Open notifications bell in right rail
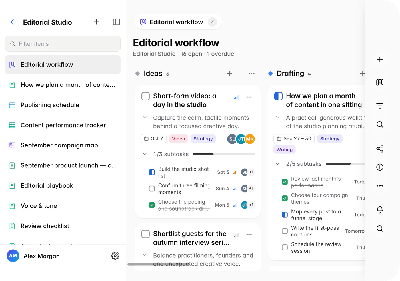Screen dimensions: 400x281 pyautogui.click(x=380, y=210)
